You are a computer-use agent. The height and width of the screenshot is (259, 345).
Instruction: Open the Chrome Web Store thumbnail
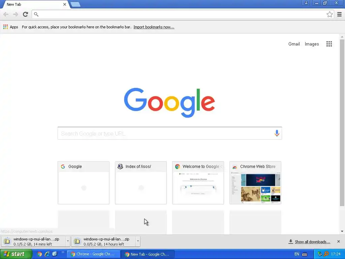255,183
